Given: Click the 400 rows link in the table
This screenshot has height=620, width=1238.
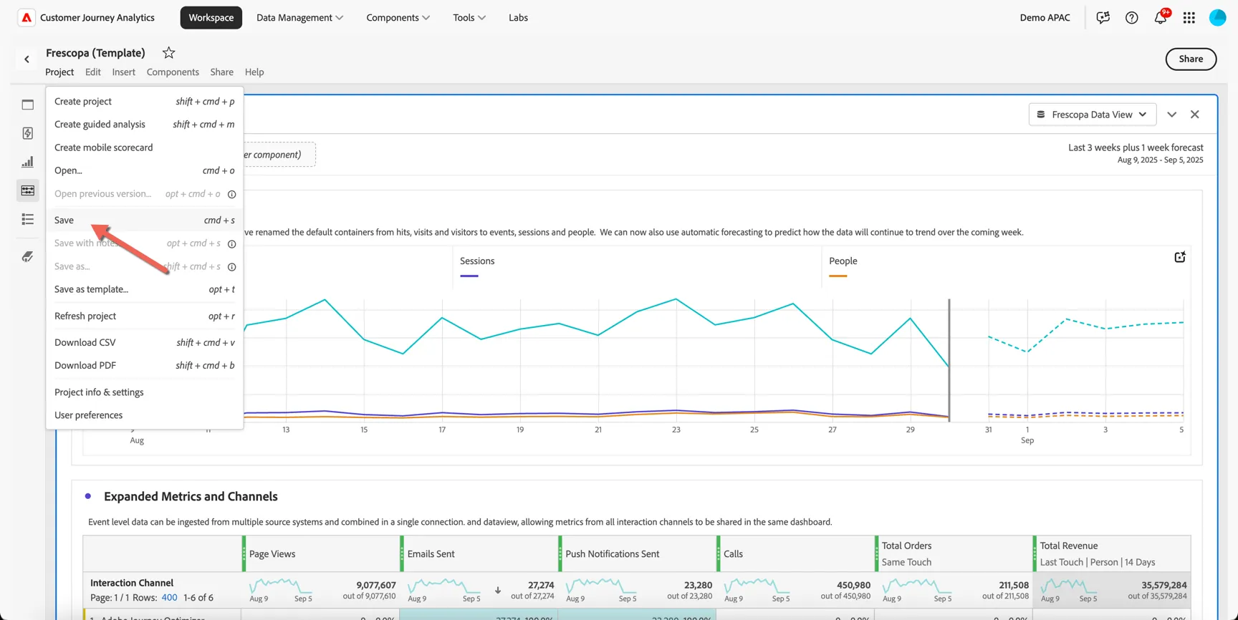Looking at the screenshot, I should 169,597.
